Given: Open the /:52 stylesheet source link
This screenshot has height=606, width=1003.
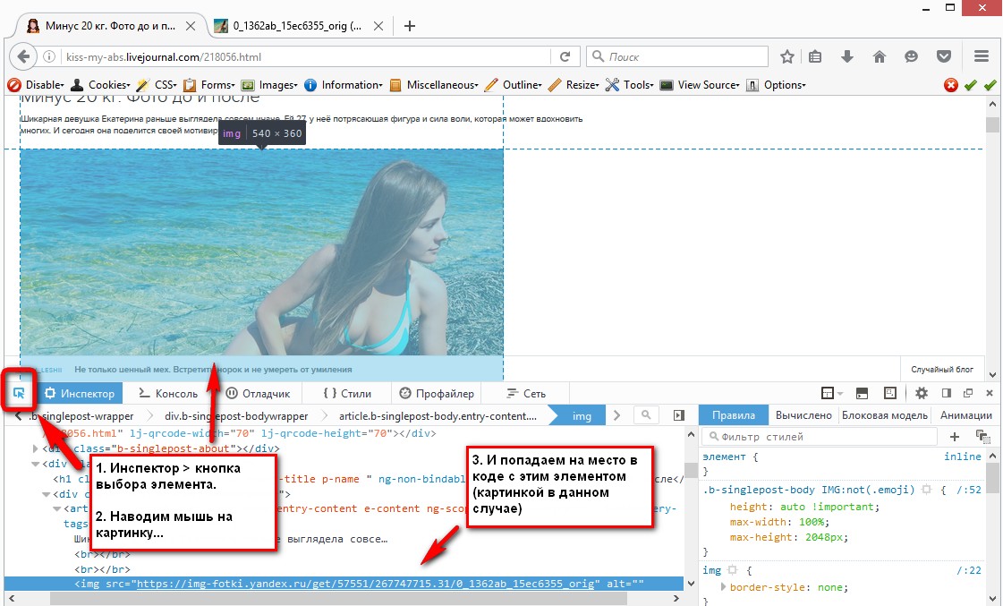Looking at the screenshot, I should click(x=968, y=490).
